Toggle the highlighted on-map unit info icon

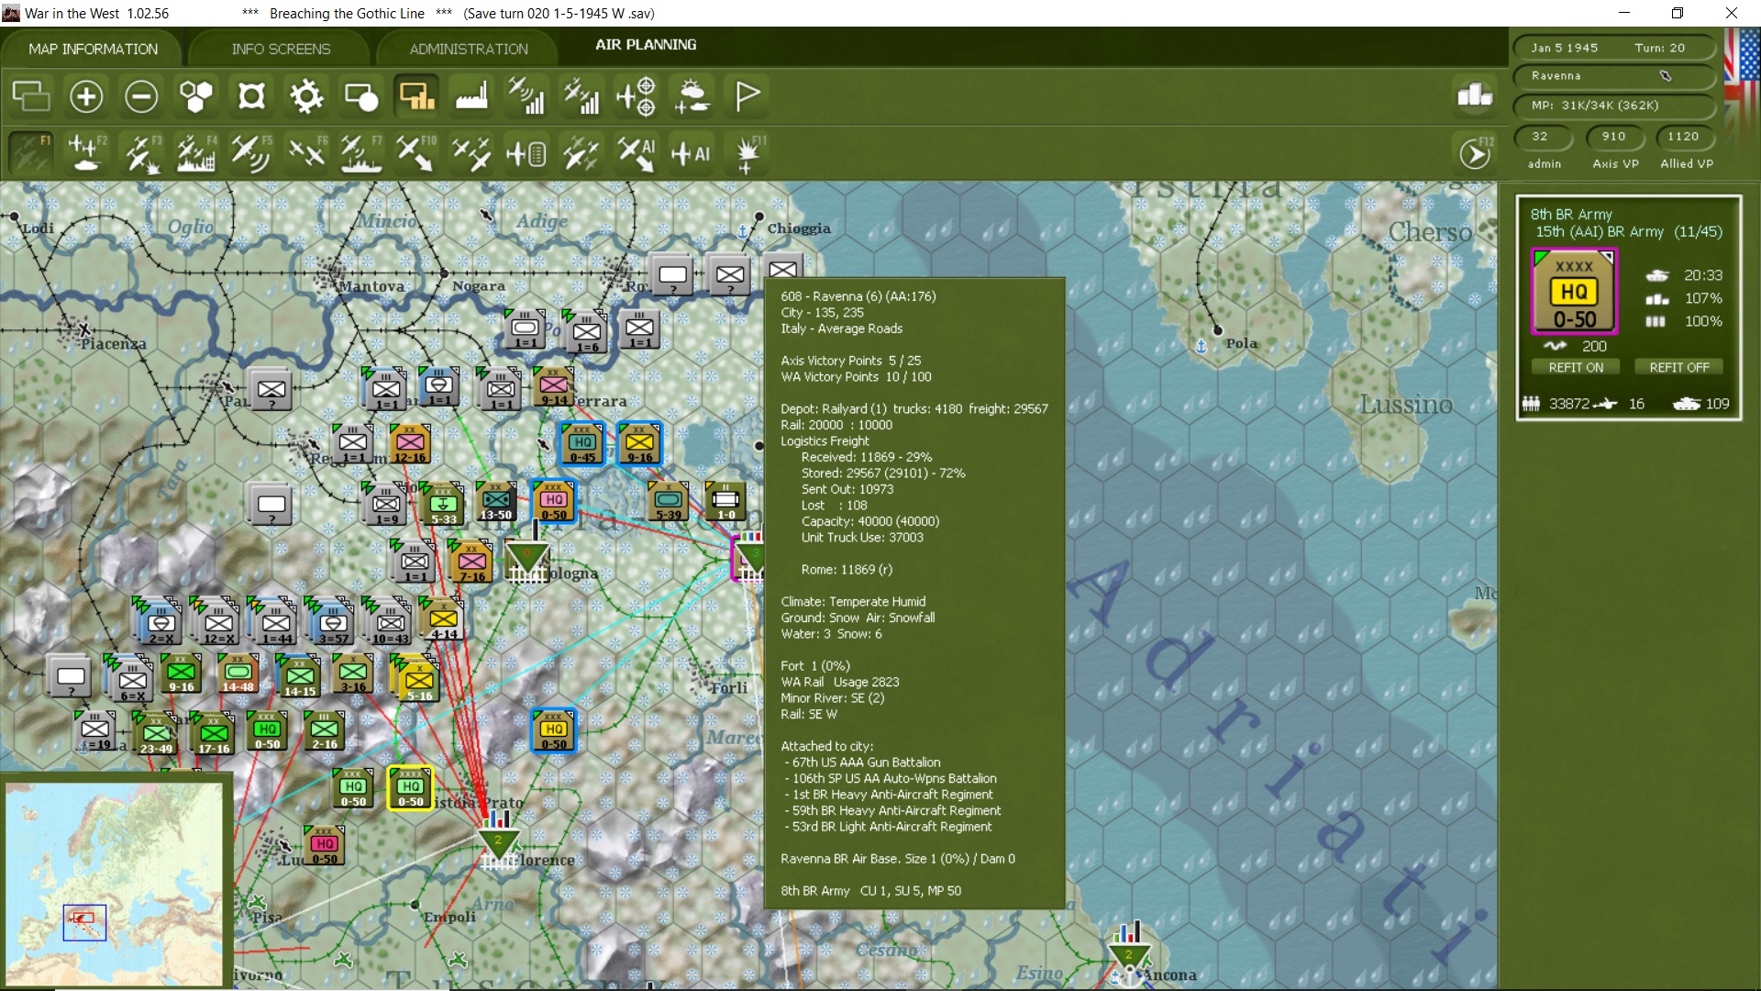point(416,96)
